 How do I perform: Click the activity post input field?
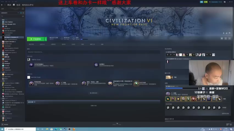pos(94,52)
